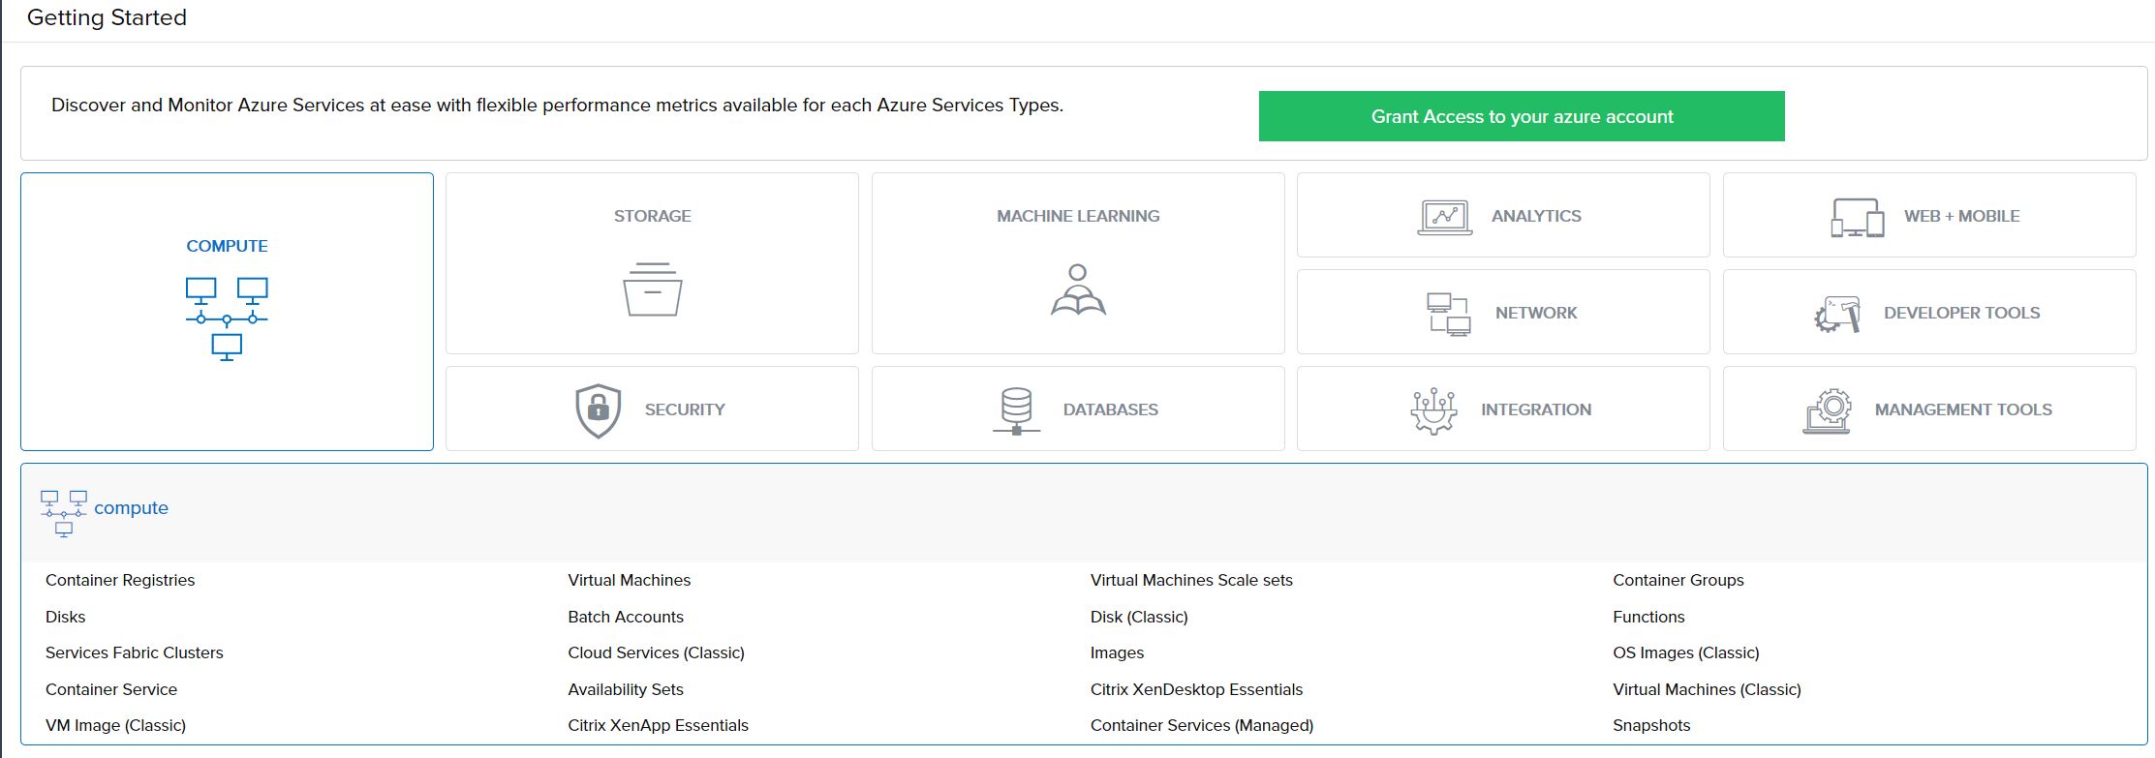Select Virtual Machines Scale sets

(x=1190, y=580)
